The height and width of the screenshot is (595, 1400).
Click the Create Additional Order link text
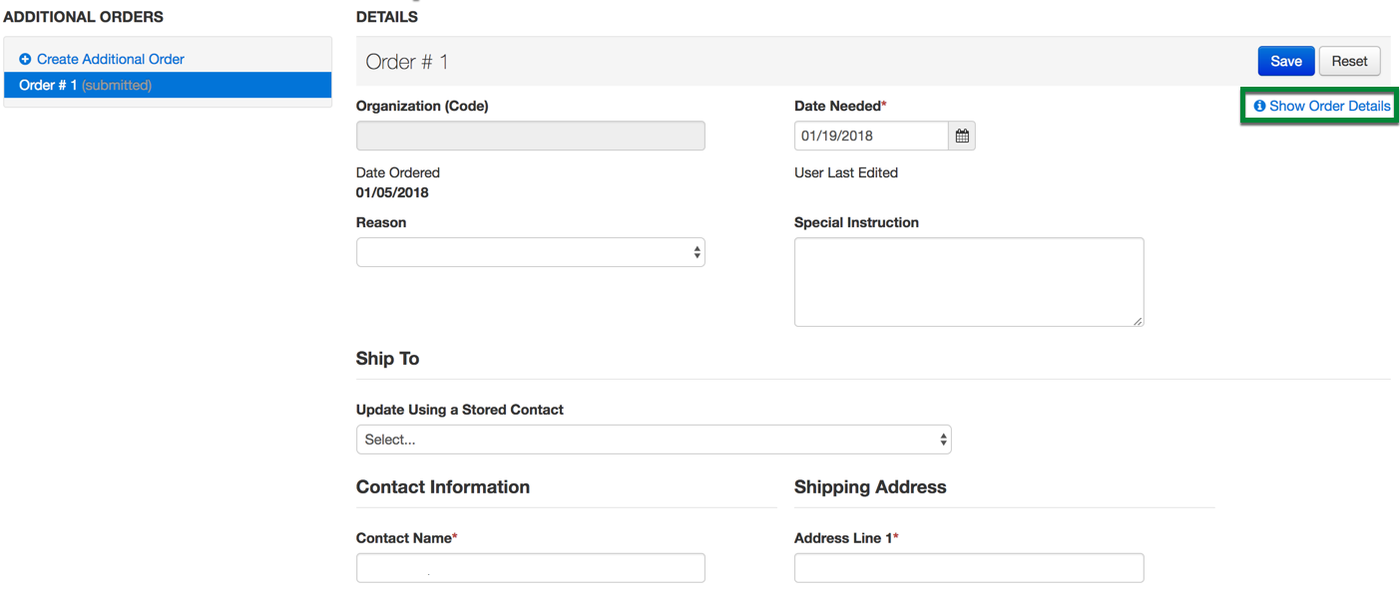[x=110, y=60]
